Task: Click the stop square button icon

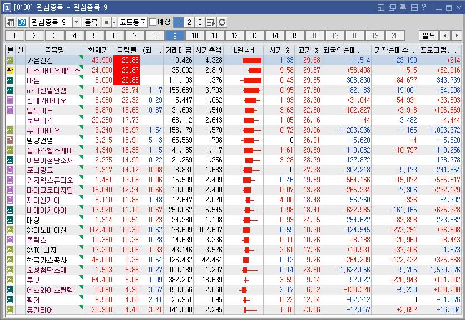Action: (107, 22)
